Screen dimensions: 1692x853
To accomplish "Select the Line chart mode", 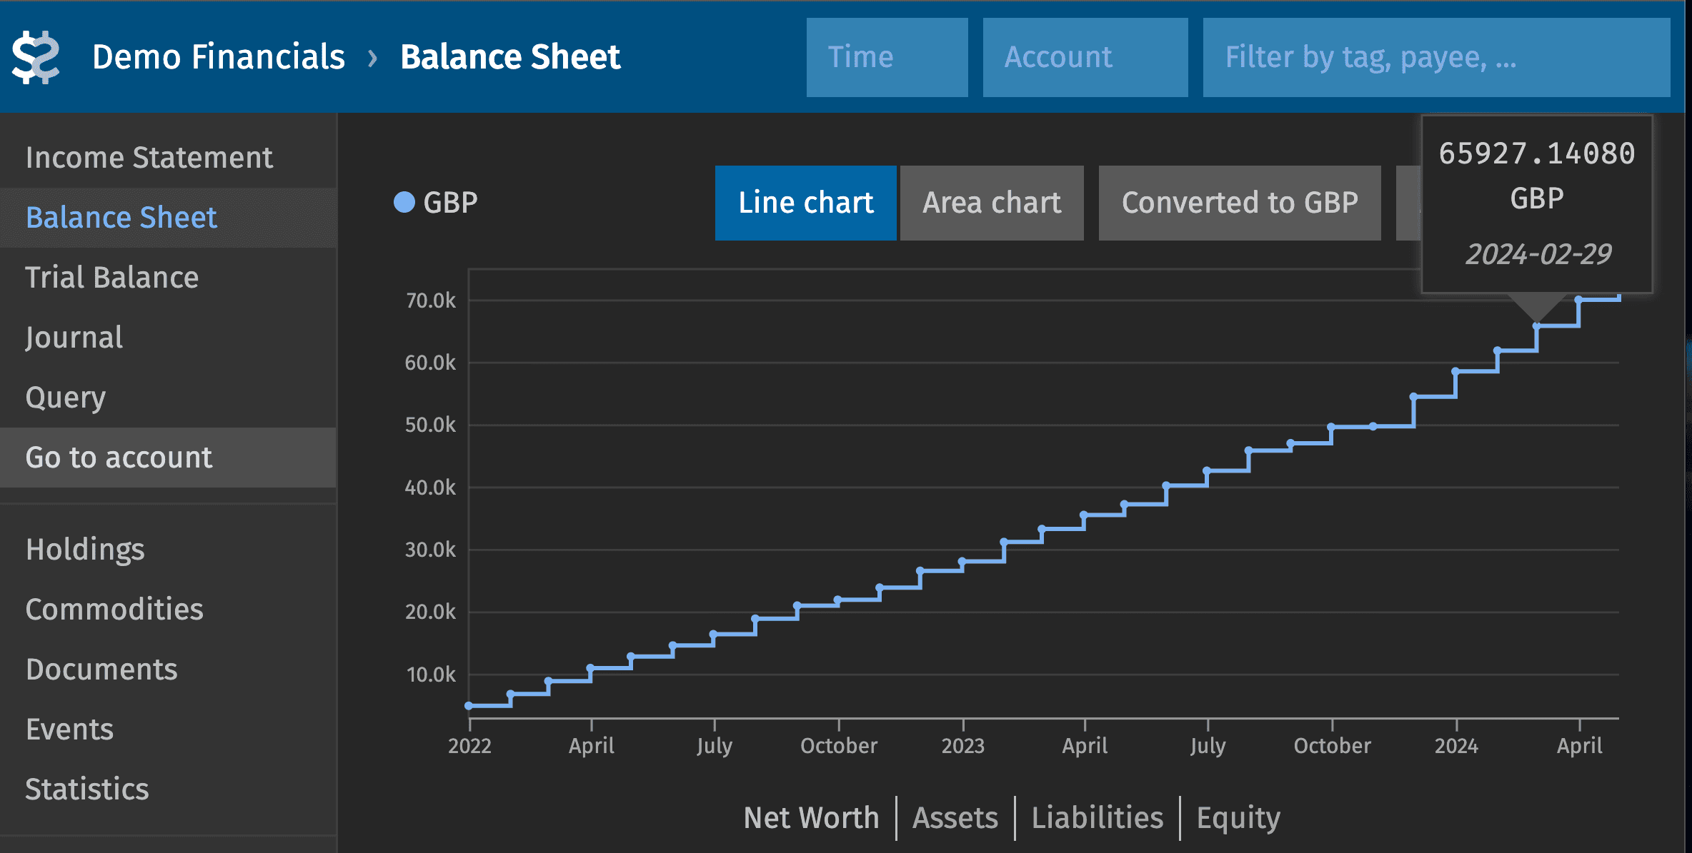I will tap(806, 203).
